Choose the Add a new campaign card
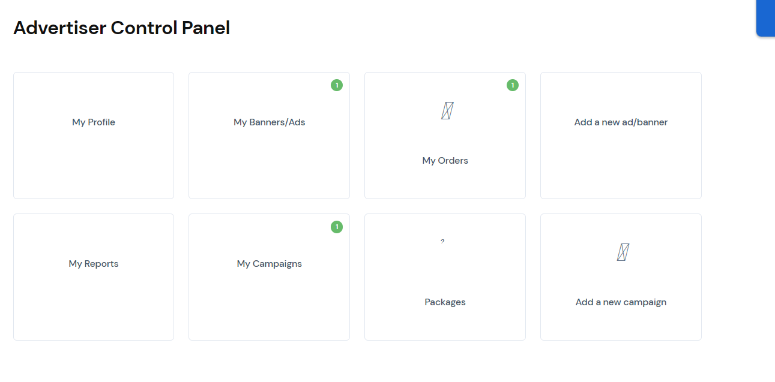 pos(621,277)
